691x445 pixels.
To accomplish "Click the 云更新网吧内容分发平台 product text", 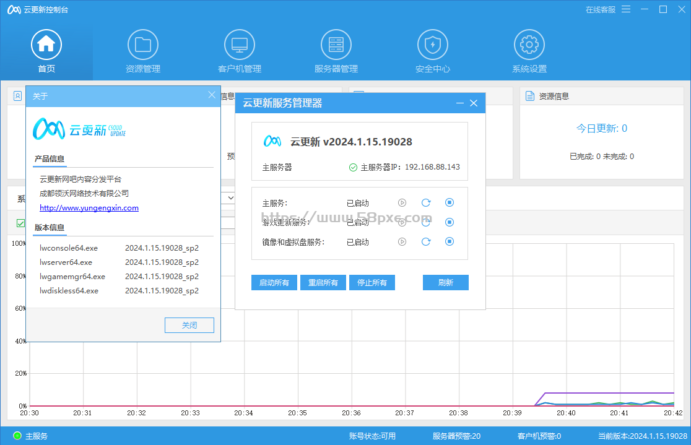I will (x=80, y=179).
